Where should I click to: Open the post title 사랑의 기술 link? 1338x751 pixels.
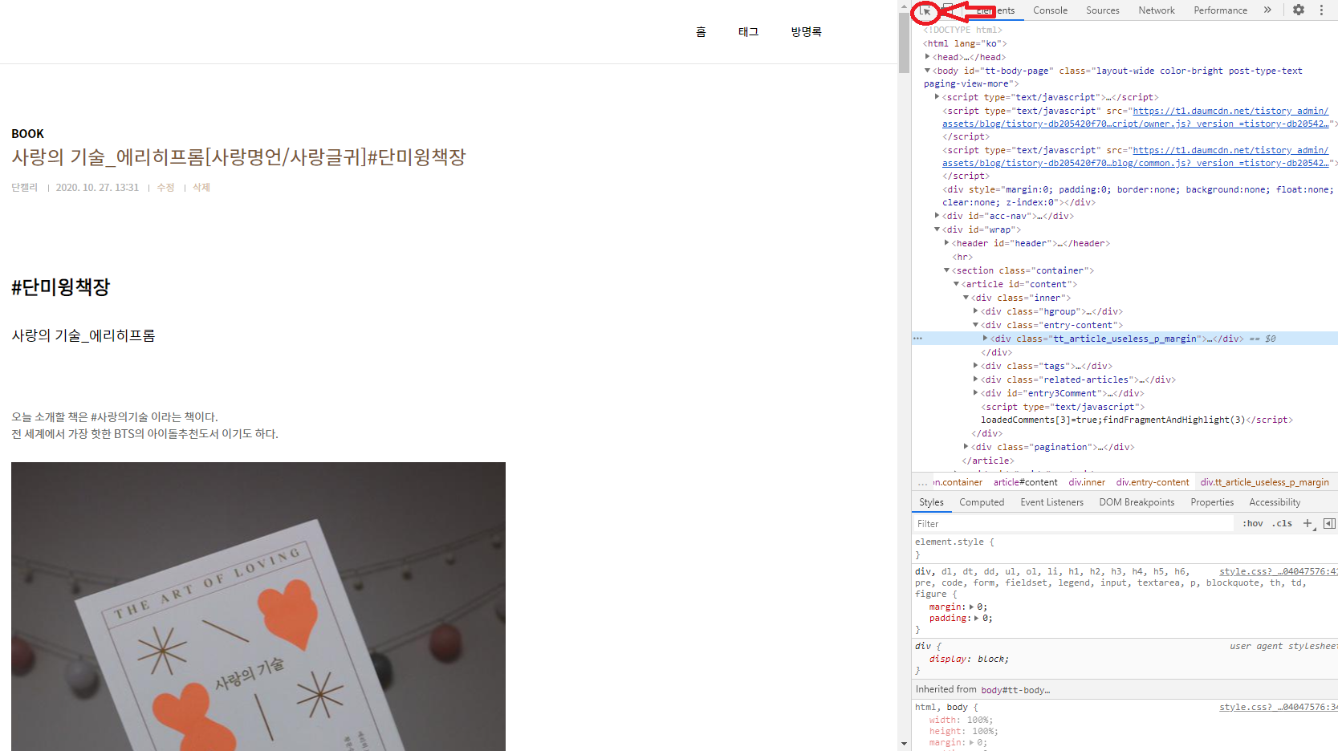[238, 157]
